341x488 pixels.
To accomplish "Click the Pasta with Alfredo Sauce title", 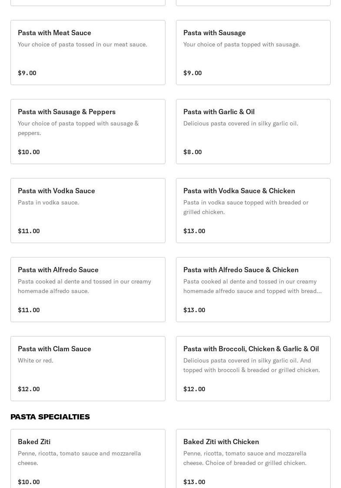I will (58, 270).
